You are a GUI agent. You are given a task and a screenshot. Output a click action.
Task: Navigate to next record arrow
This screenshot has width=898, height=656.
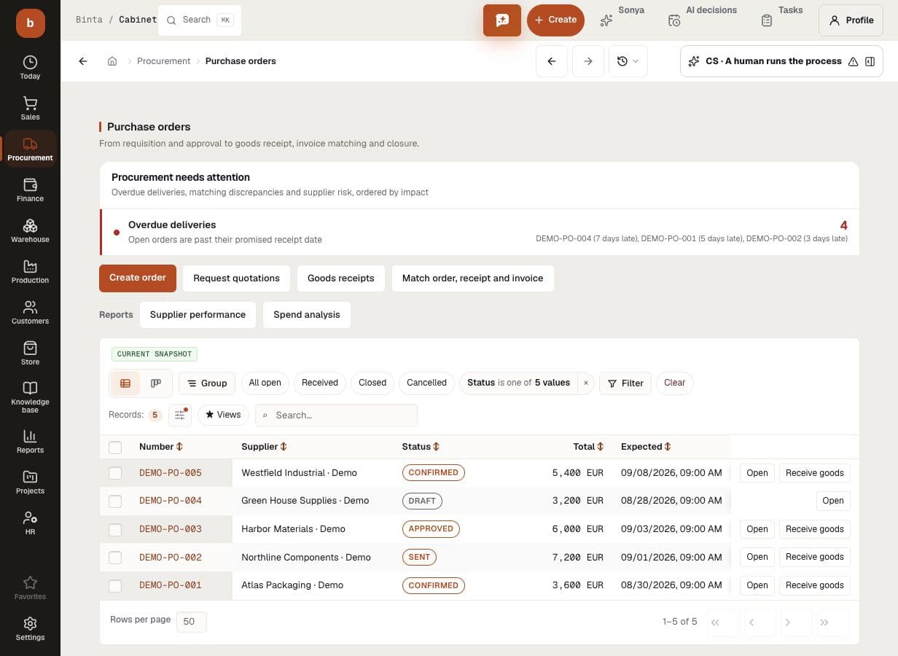588,61
